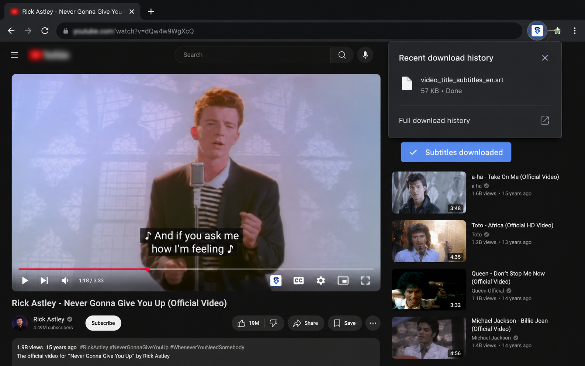Open a new browser tab
585x366 pixels.
(151, 11)
